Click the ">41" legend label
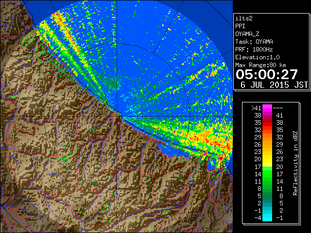 pos(256,108)
